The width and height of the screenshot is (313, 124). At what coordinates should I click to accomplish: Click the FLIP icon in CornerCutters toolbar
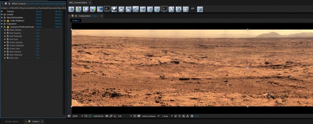(92, 9)
